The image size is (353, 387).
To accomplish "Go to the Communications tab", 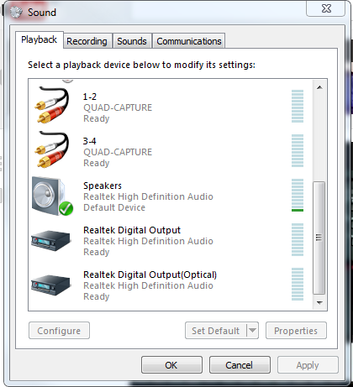I will (189, 41).
